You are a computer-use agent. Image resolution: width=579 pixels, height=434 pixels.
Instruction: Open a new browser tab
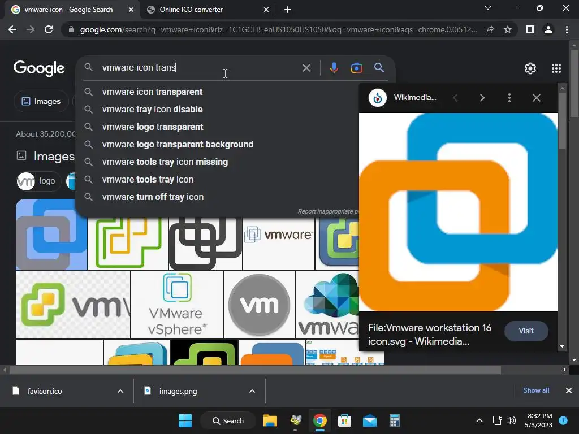click(288, 10)
